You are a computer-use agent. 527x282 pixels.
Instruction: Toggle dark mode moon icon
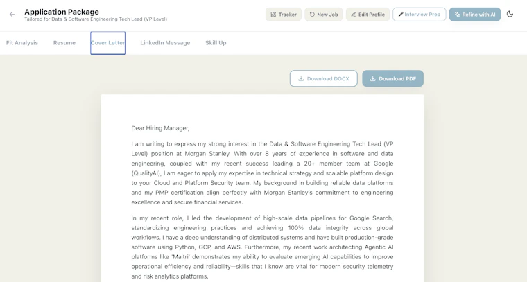pos(510,14)
